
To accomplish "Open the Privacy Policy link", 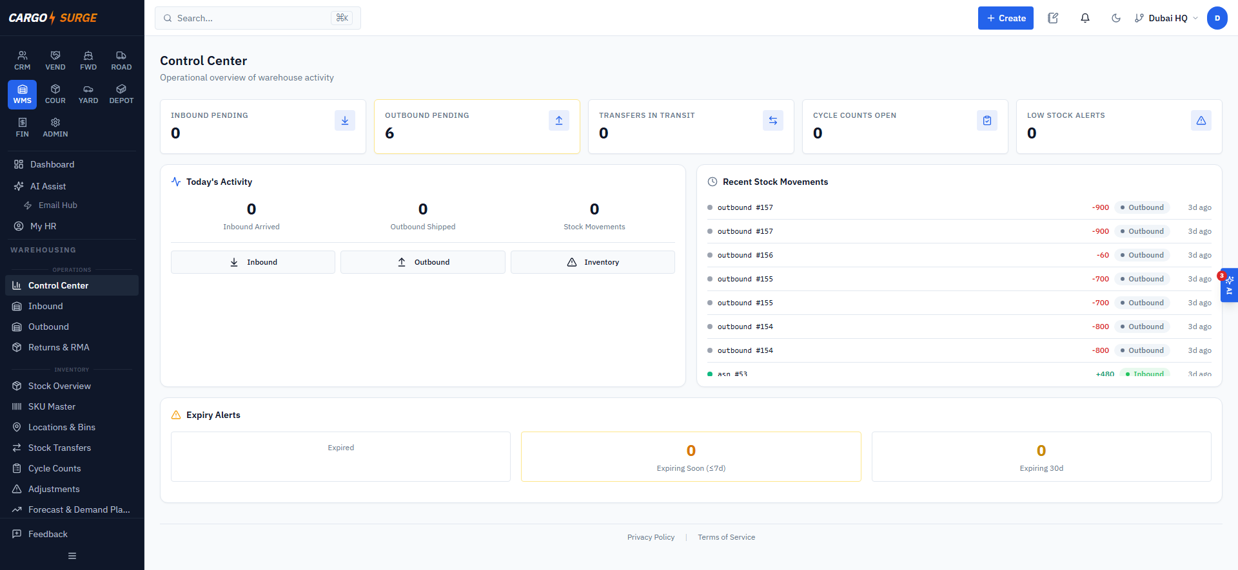I will pos(651,537).
